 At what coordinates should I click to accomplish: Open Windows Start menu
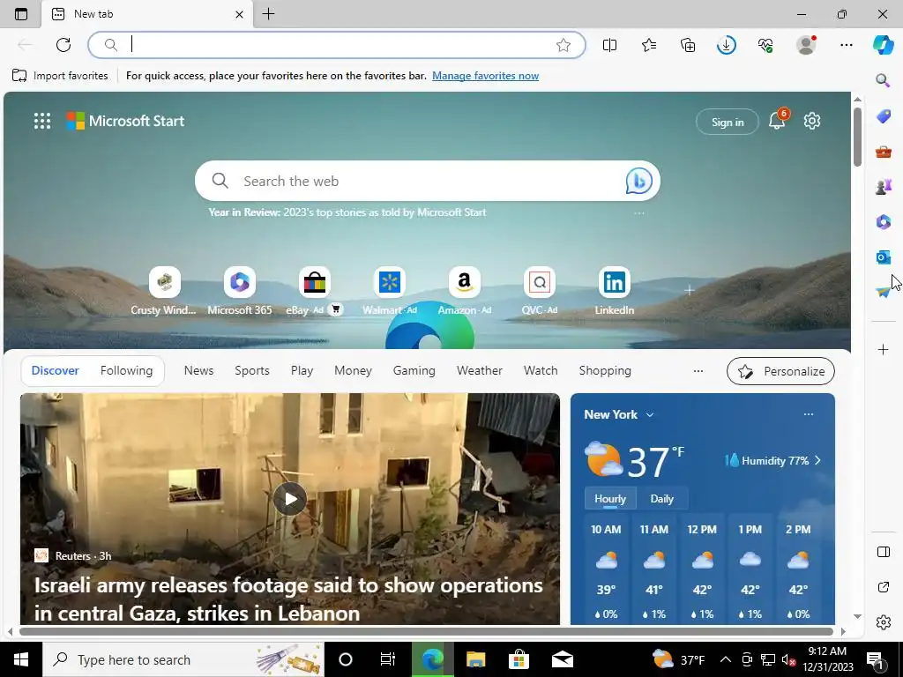pos(21,659)
